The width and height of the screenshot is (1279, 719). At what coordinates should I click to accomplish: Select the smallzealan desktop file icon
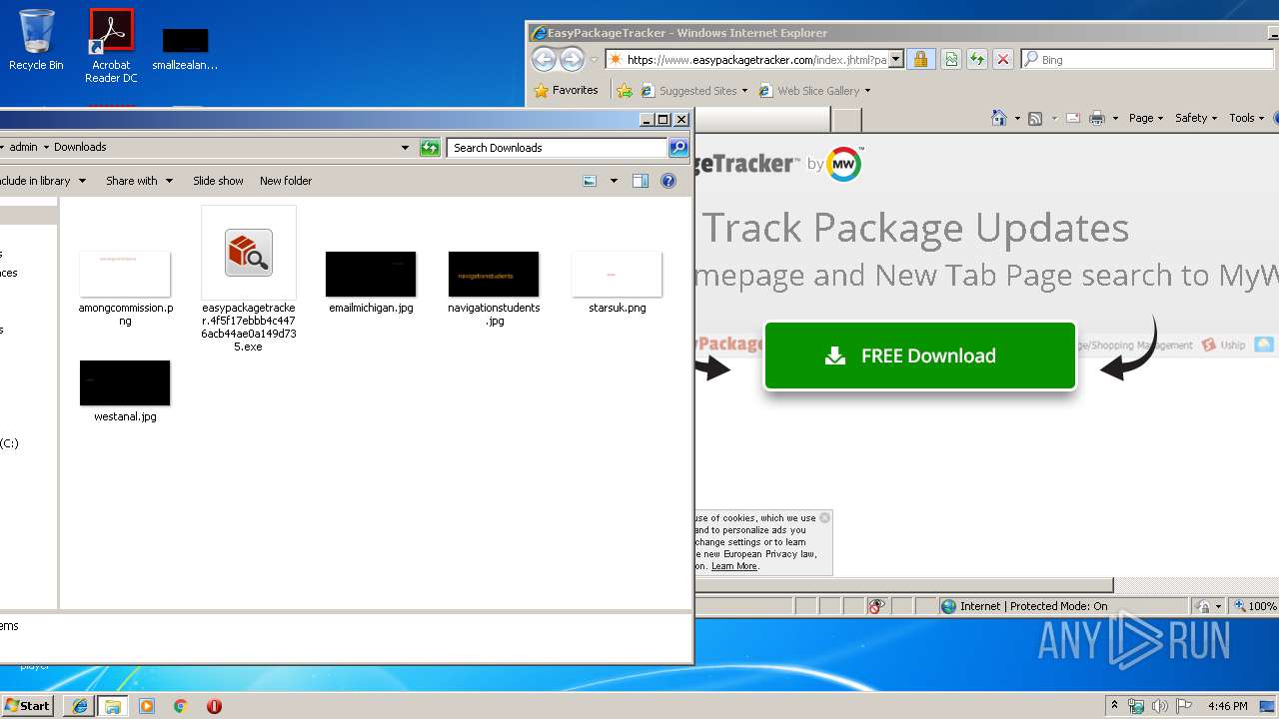click(x=185, y=48)
